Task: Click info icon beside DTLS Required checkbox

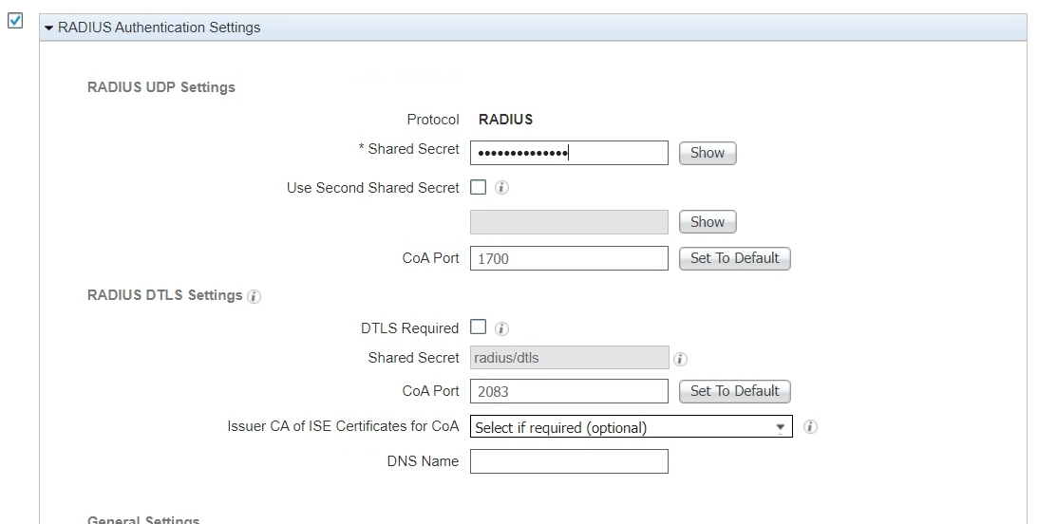Action: pyautogui.click(x=502, y=328)
